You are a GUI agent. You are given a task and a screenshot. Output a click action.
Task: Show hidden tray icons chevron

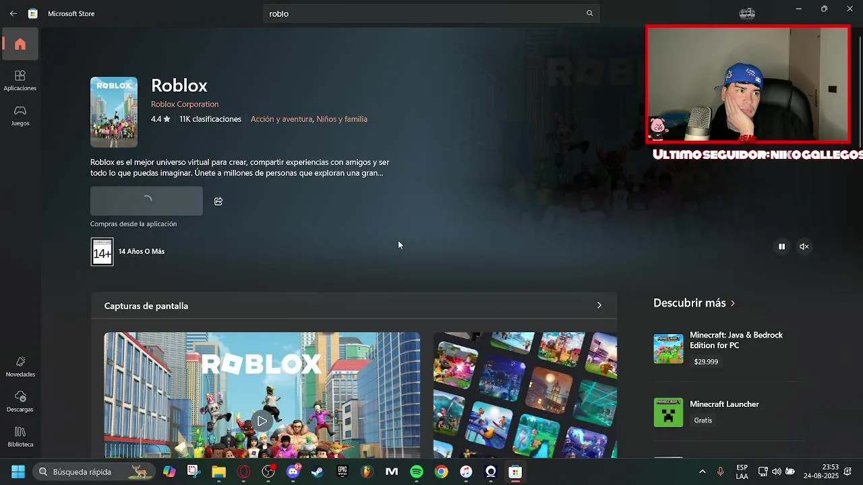(x=703, y=472)
